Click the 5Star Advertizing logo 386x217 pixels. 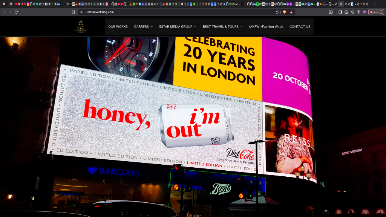pyautogui.click(x=81, y=27)
